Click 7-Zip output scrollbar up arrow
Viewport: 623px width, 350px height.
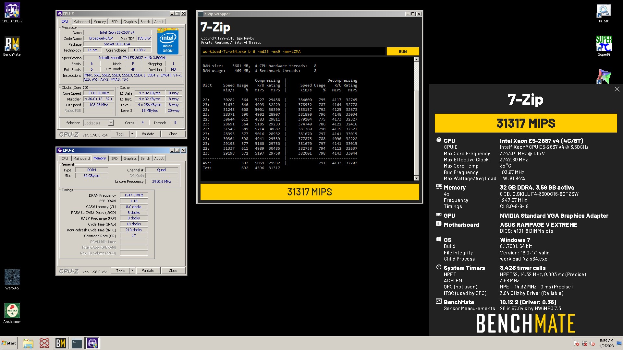tap(416, 59)
